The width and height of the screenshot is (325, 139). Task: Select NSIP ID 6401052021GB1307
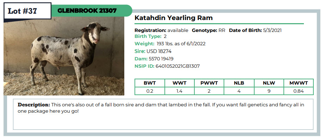[x=167, y=66]
